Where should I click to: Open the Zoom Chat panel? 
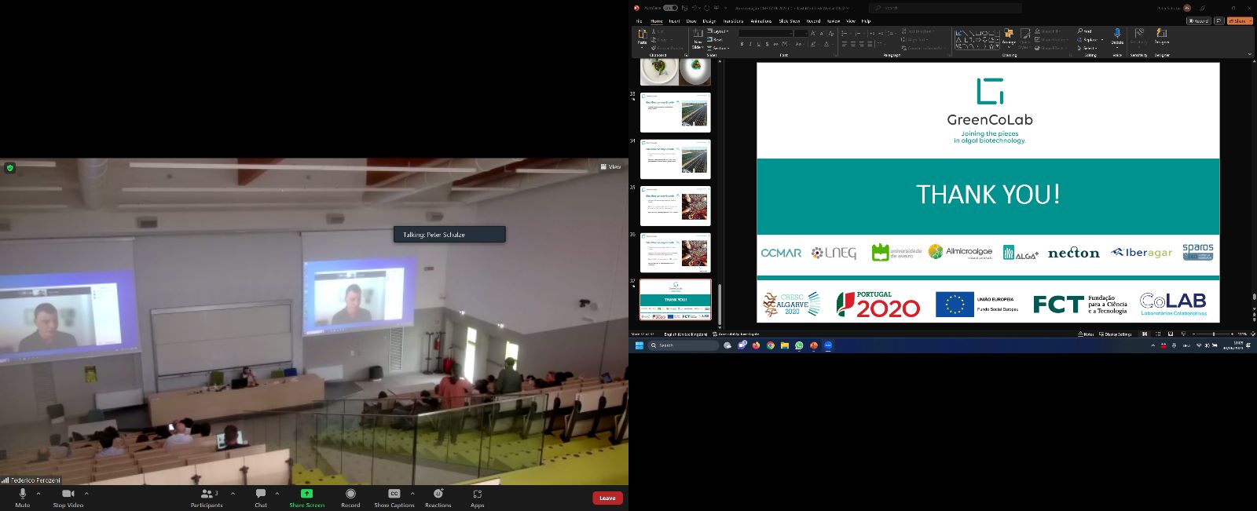coord(261,498)
